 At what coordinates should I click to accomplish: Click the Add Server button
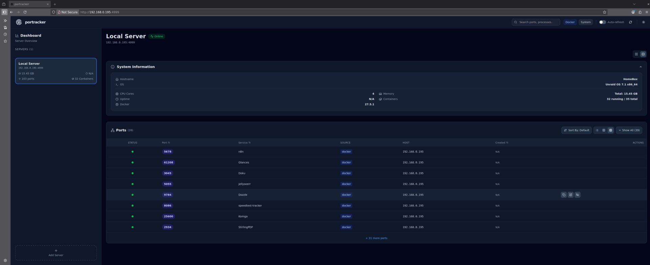(56, 253)
